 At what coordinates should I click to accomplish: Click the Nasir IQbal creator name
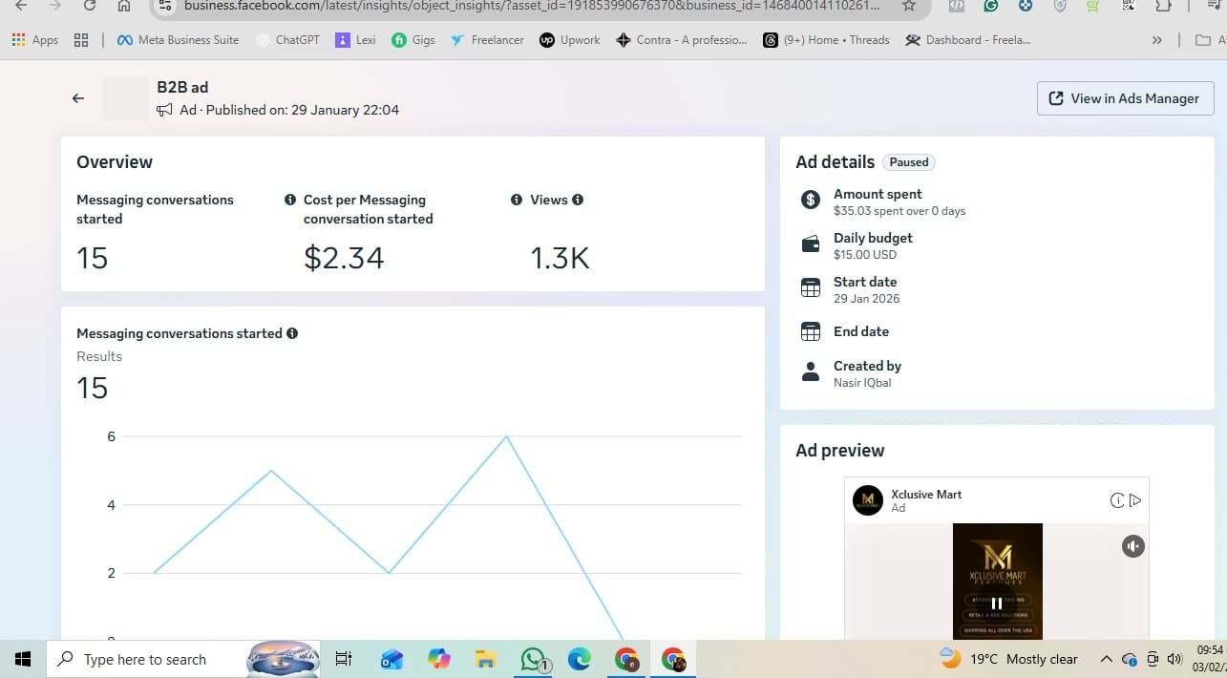click(863, 383)
